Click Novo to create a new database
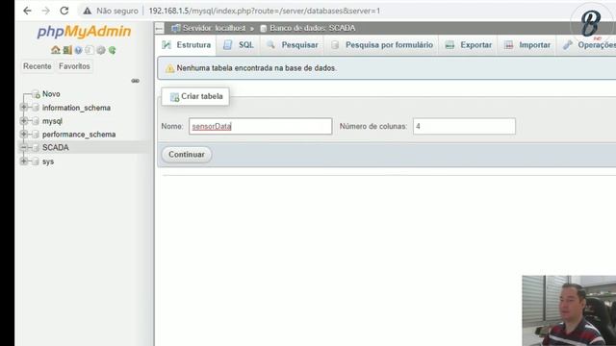Screen dimensions: 616x346 [x=51, y=94]
